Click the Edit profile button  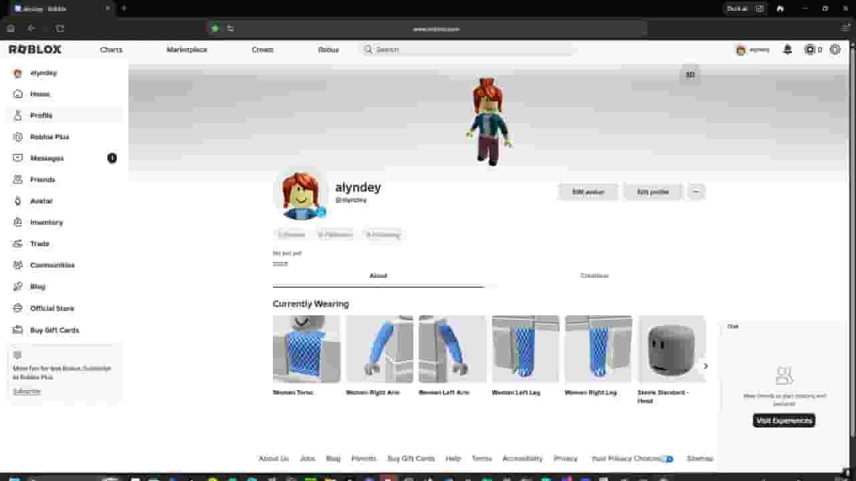[653, 192]
